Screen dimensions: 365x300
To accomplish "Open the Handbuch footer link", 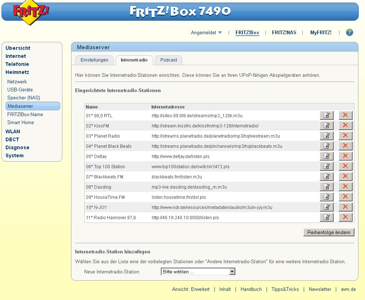I will (251, 289).
